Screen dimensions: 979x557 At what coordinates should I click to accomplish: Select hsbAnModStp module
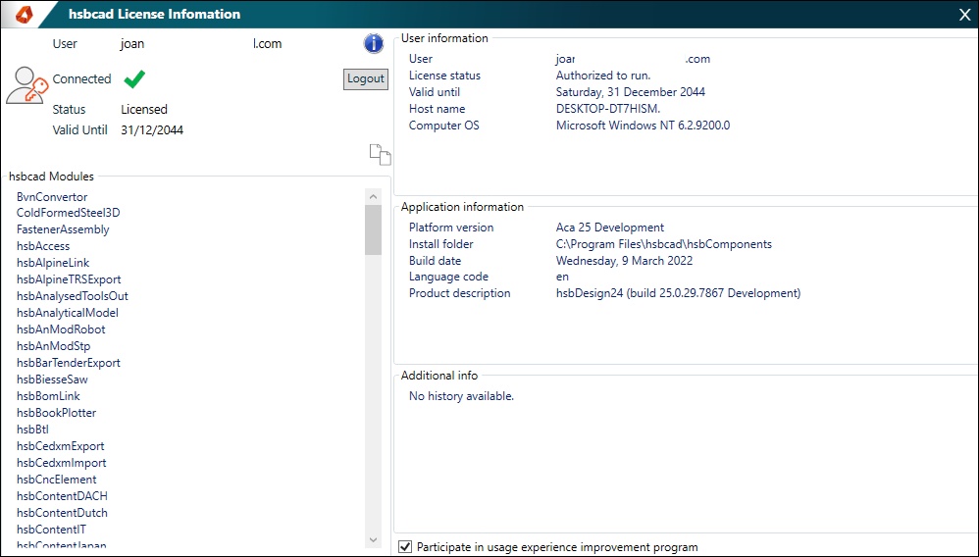[53, 346]
